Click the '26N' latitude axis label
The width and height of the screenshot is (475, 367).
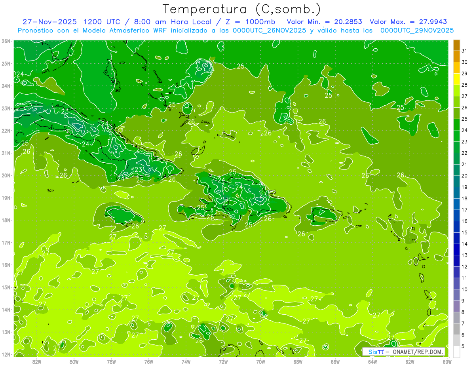pyautogui.click(x=6, y=41)
